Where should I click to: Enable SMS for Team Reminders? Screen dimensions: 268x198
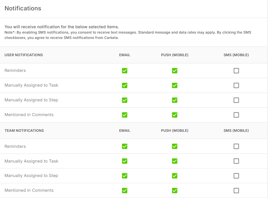(x=236, y=146)
